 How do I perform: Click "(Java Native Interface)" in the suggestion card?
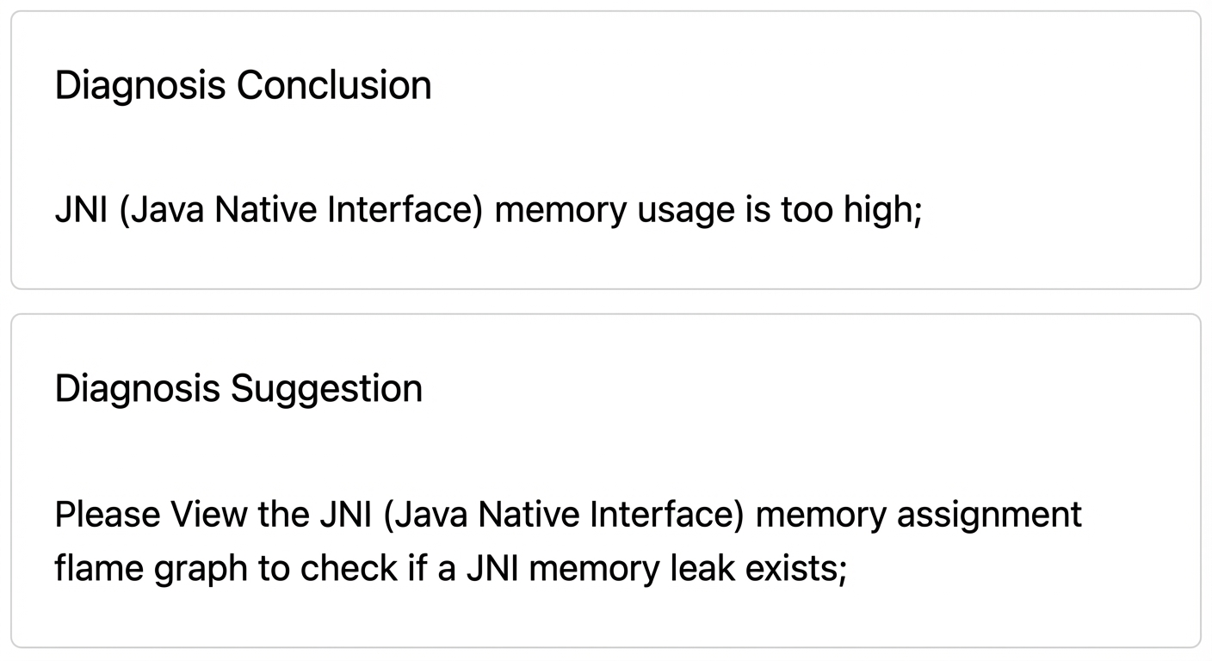(x=564, y=515)
